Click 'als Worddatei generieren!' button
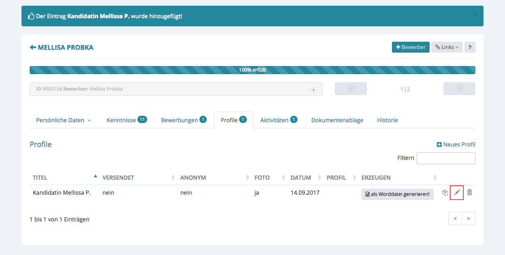This screenshot has height=255, width=505. pos(397,194)
